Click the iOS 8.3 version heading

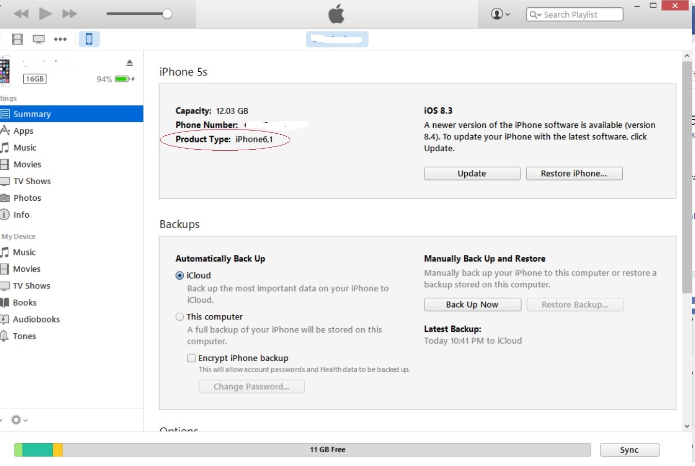pyautogui.click(x=438, y=111)
